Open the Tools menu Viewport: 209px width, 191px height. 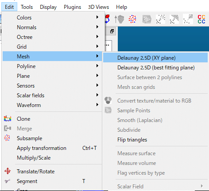(27, 7)
